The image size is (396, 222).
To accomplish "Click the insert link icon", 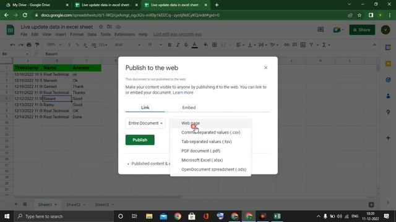I will 286,45.
